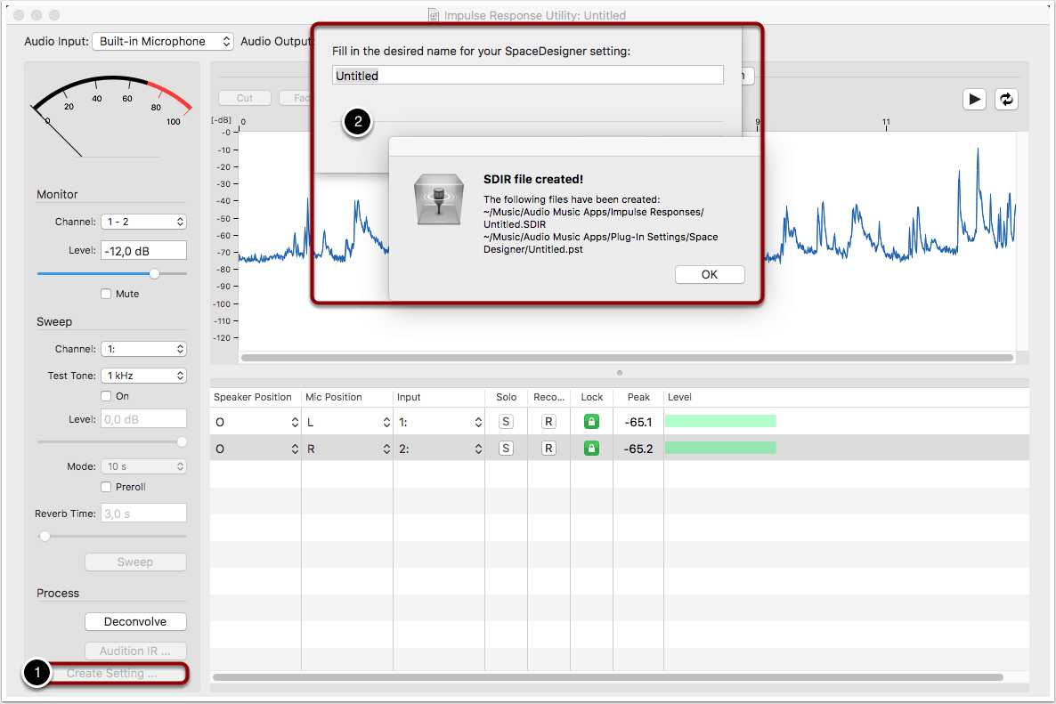
Task: Enable the Test Tone On checkbox
Action: click(107, 396)
